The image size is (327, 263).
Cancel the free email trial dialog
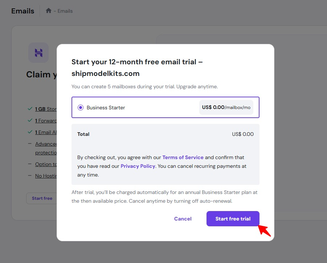183,219
